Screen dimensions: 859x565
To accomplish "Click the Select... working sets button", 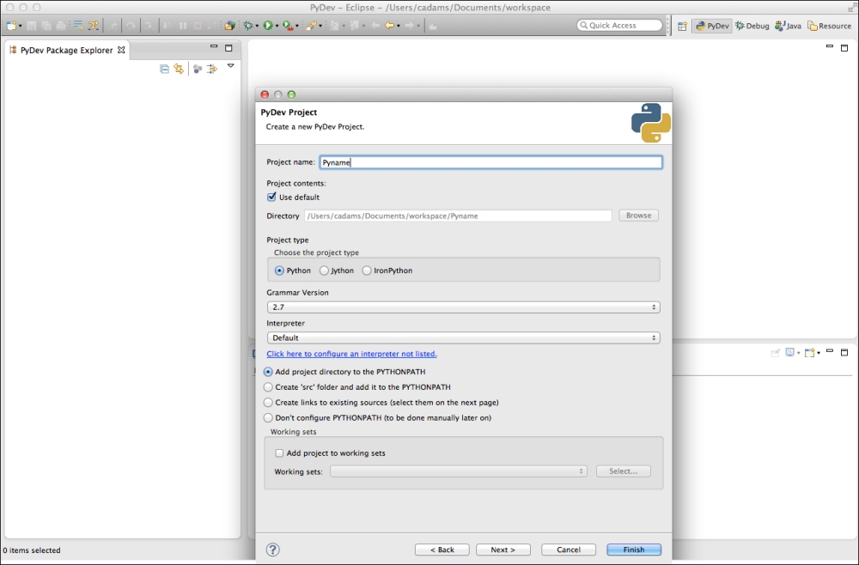I will [624, 471].
